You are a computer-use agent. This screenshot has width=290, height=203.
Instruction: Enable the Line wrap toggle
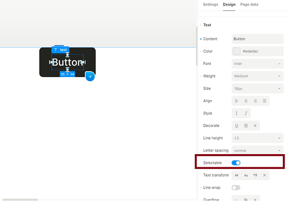[x=236, y=187]
